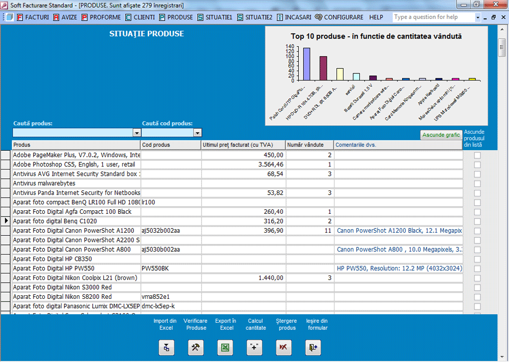509x362 pixels.
Task: Click the blue cube icon in menu bar
Action: (10, 17)
